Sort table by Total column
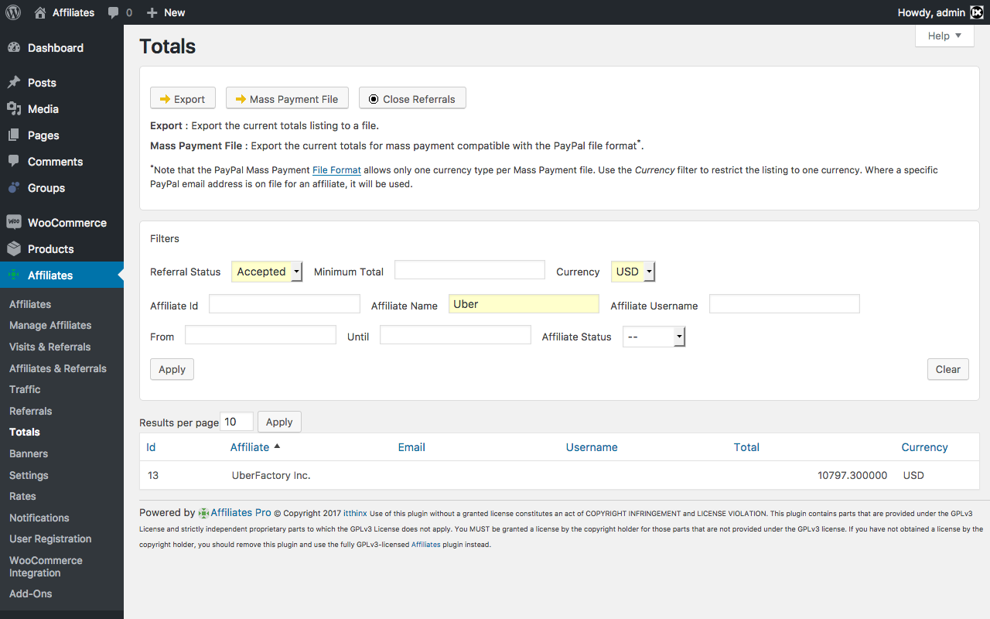Image resolution: width=990 pixels, height=619 pixels. click(746, 447)
